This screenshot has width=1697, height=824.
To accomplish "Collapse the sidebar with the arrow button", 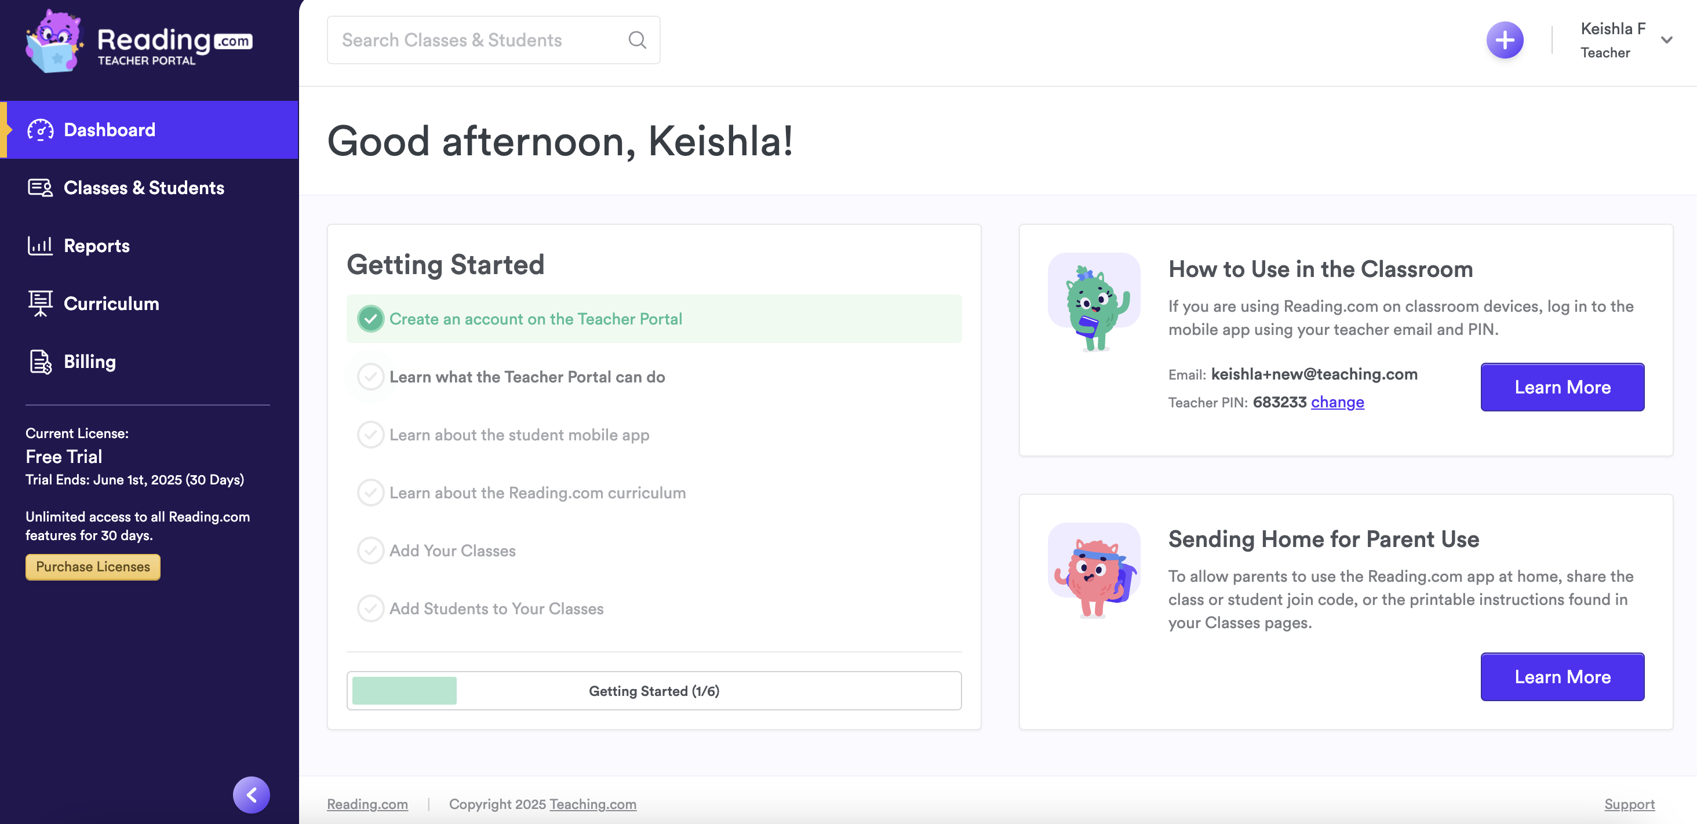I will 251,795.
